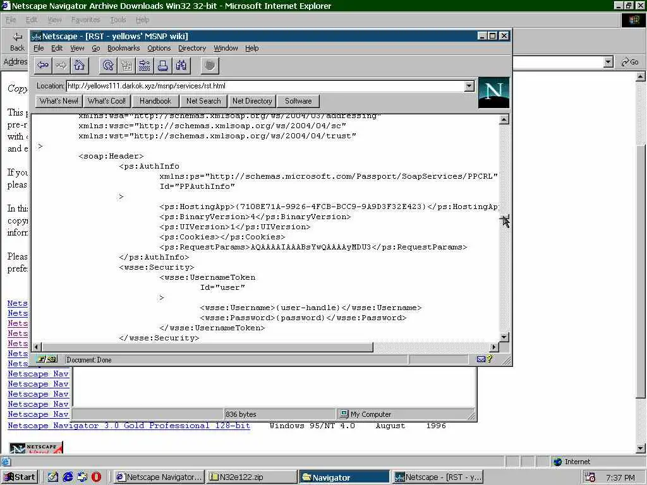Click the security key icon in Netscape status bar

click(45, 359)
